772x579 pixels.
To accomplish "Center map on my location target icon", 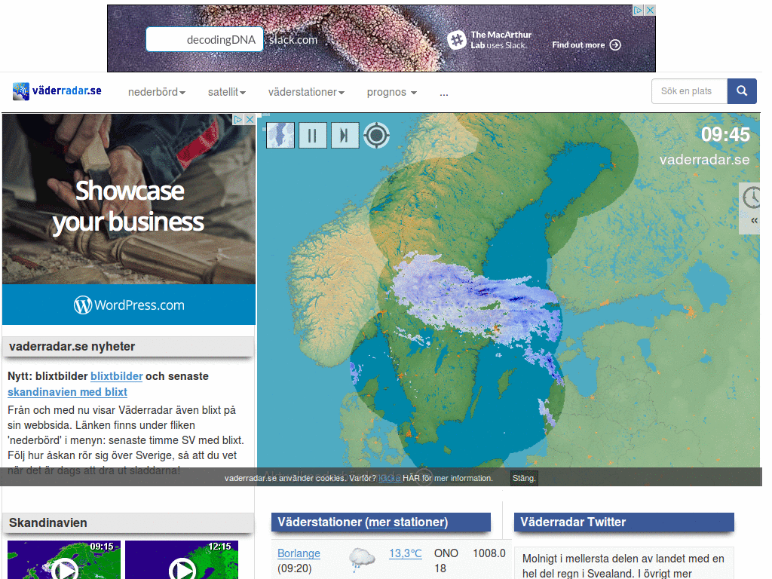I will tap(377, 135).
